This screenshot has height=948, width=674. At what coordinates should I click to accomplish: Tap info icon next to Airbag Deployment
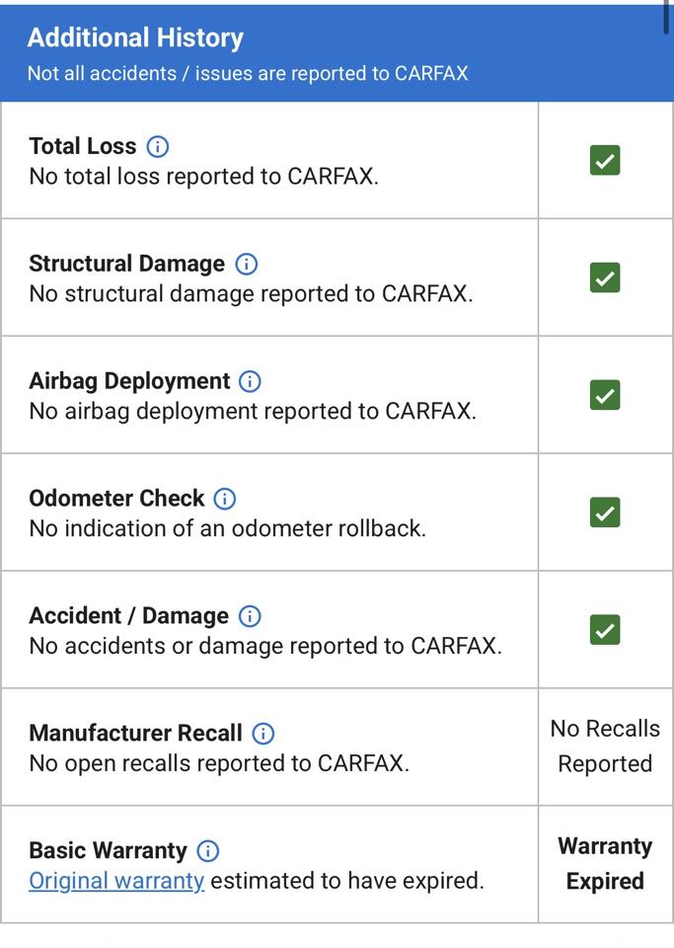pos(250,381)
